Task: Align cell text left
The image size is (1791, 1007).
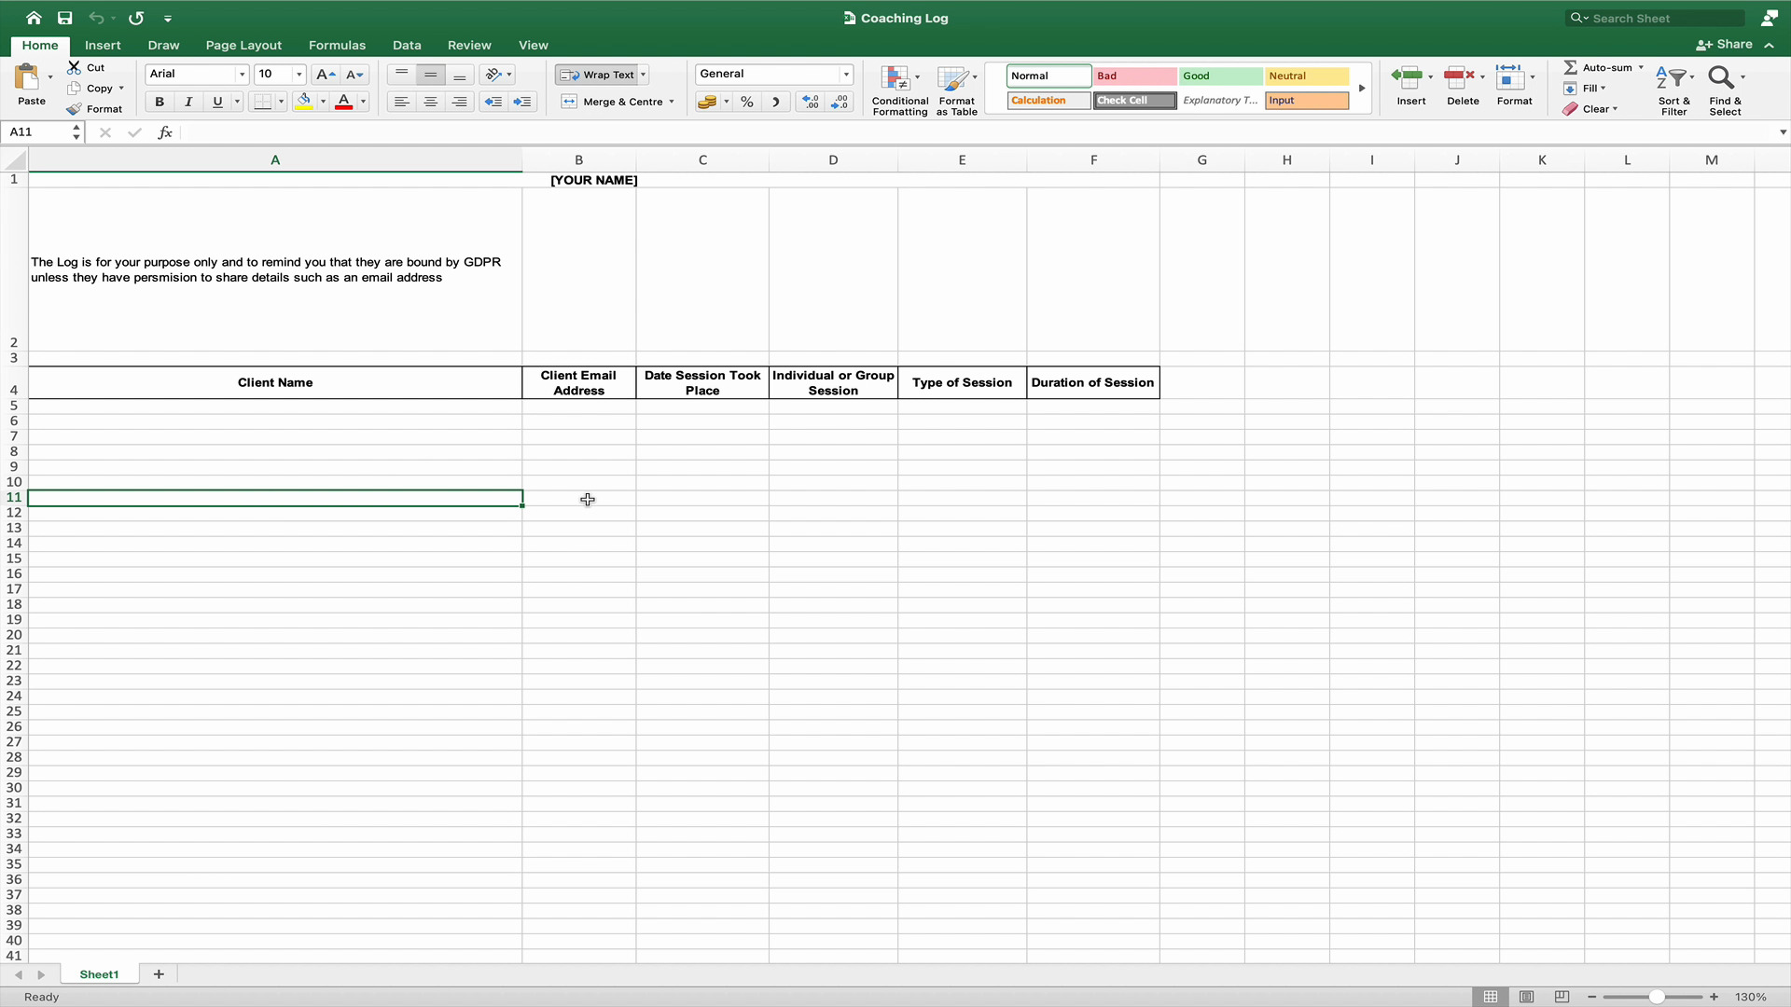Action: 402,102
